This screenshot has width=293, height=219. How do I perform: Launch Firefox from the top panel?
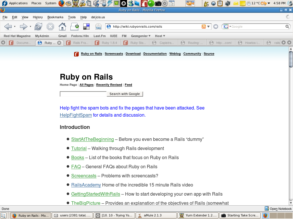click(x=62, y=3)
